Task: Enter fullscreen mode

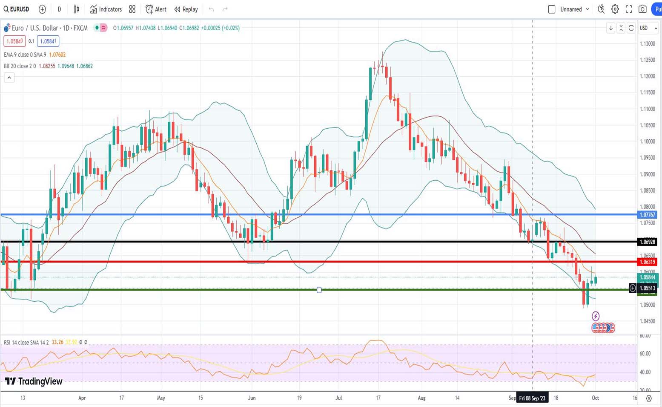Action: 629,9
